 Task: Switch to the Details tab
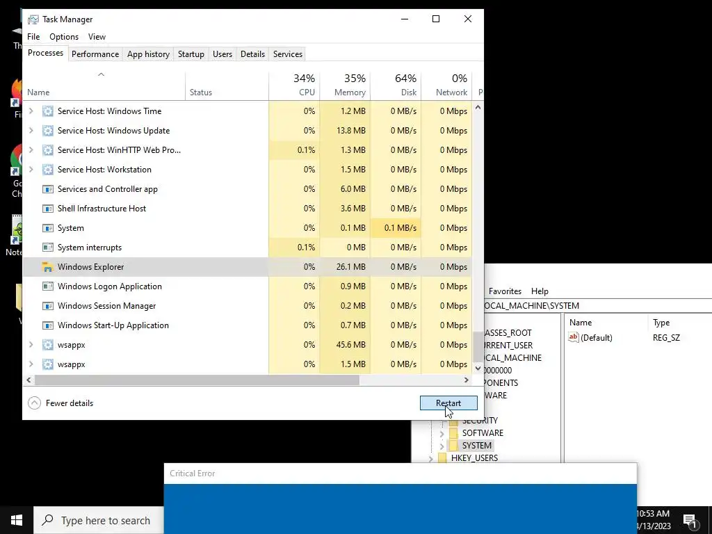pyautogui.click(x=252, y=54)
